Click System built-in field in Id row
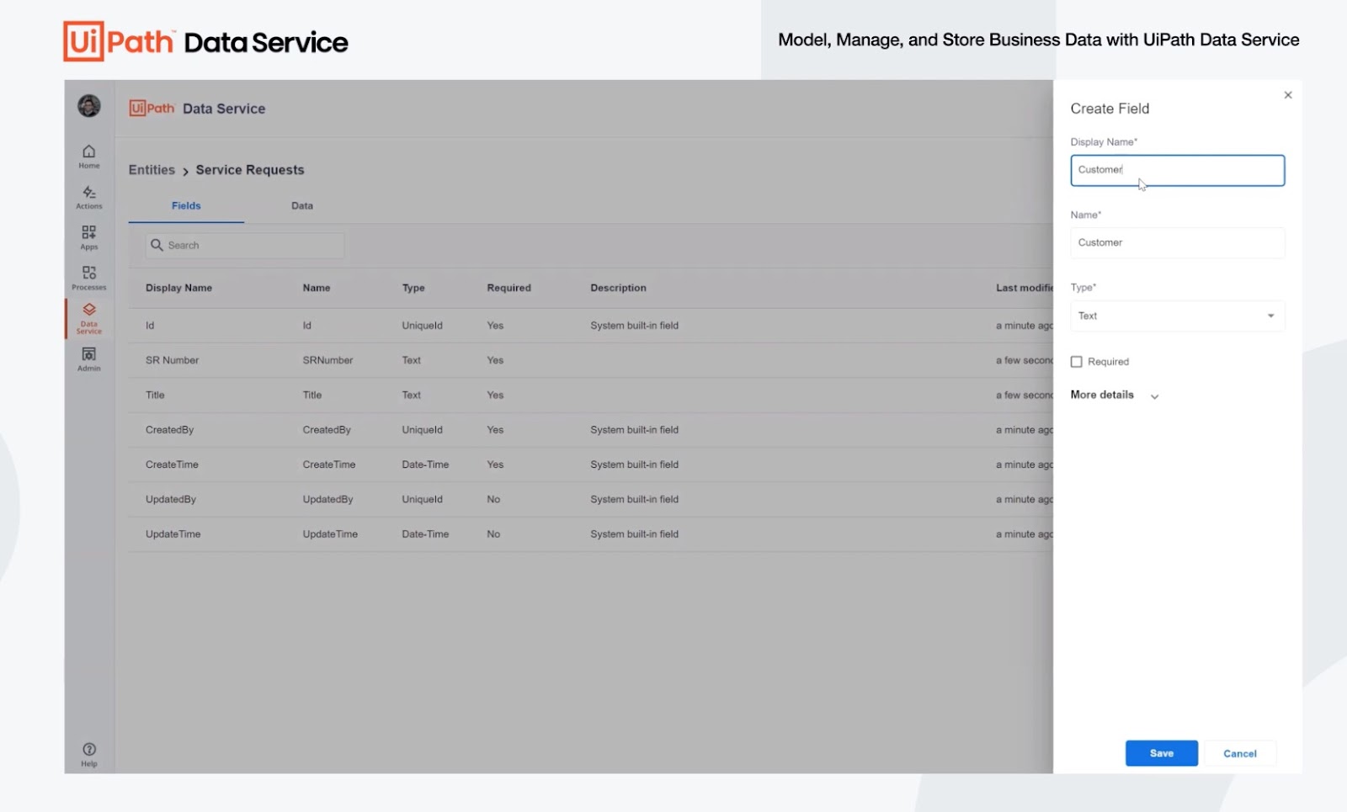The image size is (1347, 812). [634, 326]
